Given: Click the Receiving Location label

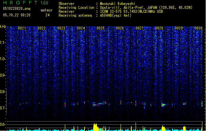Looking at the screenshot, I should pos(76,8).
